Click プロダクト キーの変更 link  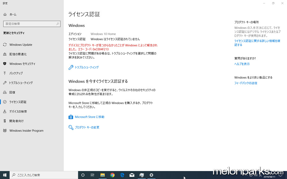(x=87, y=127)
